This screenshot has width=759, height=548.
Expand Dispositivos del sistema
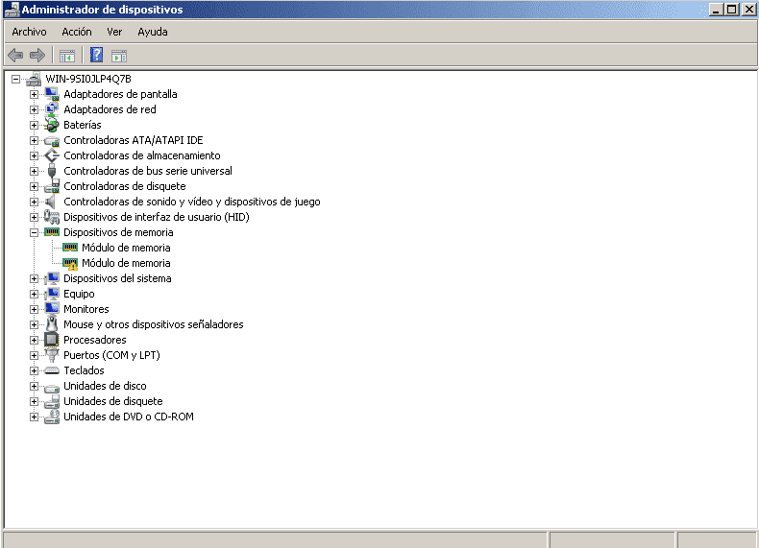pos(34,278)
